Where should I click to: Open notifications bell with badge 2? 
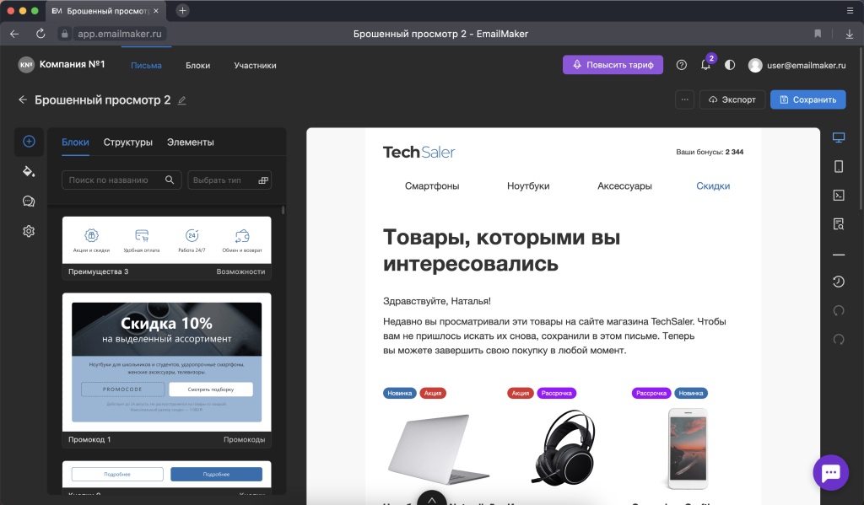(706, 64)
